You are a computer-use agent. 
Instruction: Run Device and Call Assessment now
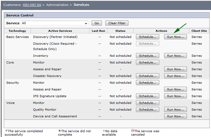pyautogui.click(x=175, y=116)
